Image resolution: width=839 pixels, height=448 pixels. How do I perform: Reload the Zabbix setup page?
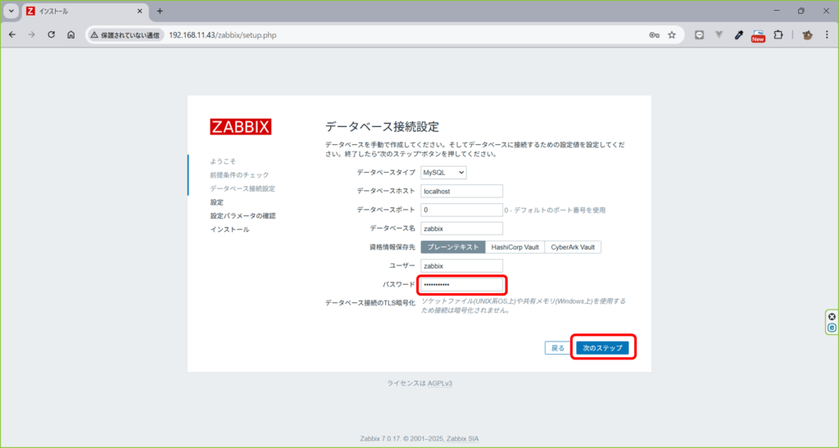click(x=52, y=34)
